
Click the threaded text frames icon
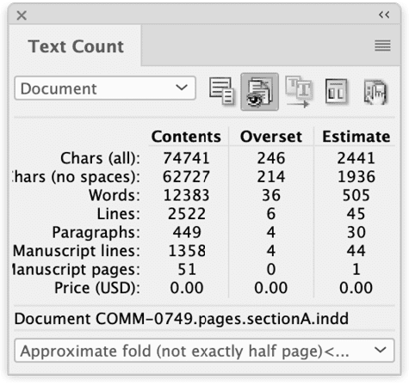click(x=298, y=92)
